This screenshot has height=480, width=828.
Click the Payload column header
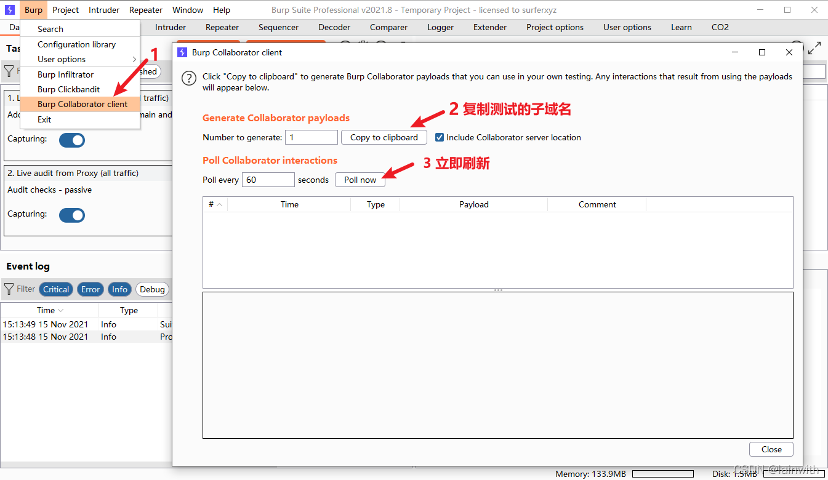click(x=474, y=204)
